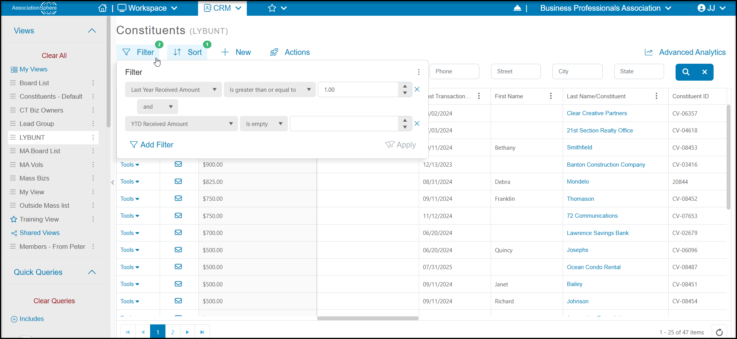Image resolution: width=737 pixels, height=339 pixels.
Task: Go to the next page arrow
Action: (x=187, y=332)
